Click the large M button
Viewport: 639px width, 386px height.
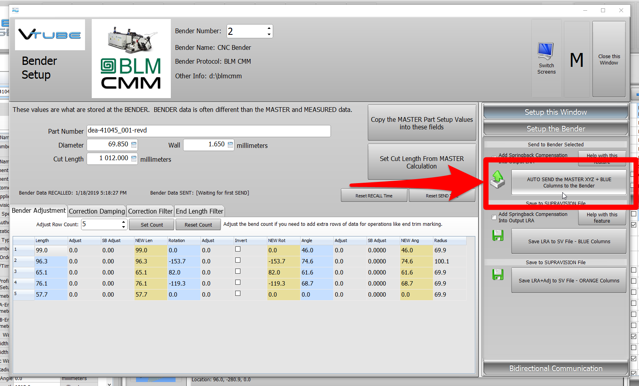tap(577, 59)
